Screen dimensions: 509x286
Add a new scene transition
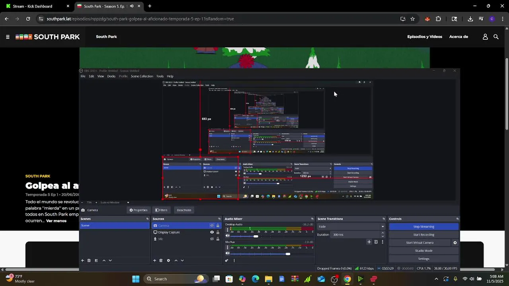click(369, 242)
